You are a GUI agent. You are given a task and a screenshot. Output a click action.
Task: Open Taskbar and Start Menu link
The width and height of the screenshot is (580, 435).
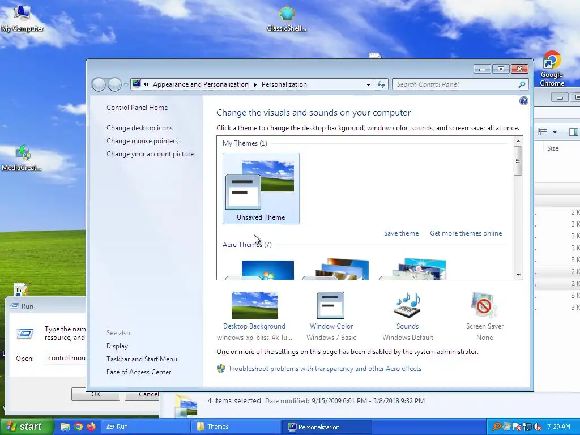coord(142,359)
